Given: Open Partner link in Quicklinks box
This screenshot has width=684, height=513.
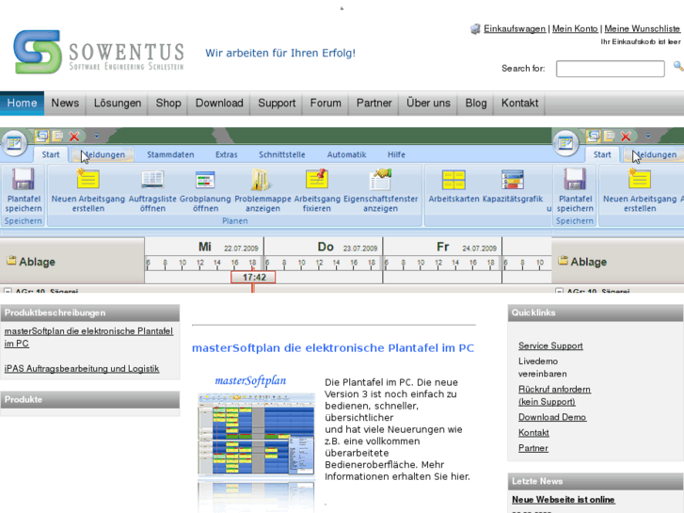Looking at the screenshot, I should coord(533,448).
